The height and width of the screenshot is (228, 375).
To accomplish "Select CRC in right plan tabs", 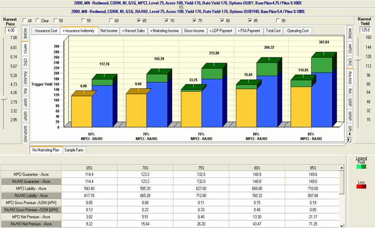I will (x=350, y=62).
